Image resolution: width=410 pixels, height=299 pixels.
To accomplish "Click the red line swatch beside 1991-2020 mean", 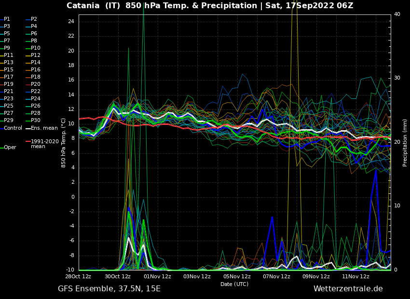I will coord(28,142).
